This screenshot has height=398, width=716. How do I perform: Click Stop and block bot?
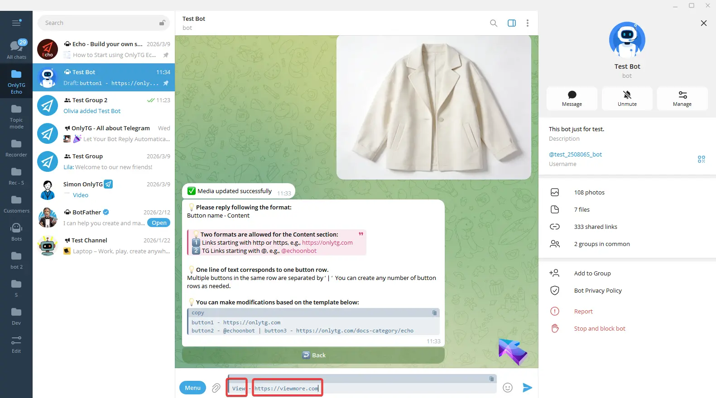pos(599,329)
